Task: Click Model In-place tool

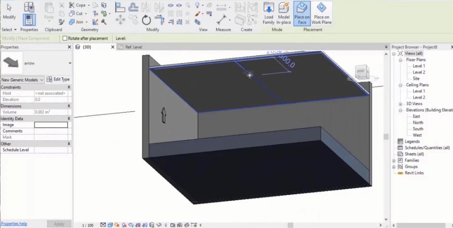Action: click(284, 13)
